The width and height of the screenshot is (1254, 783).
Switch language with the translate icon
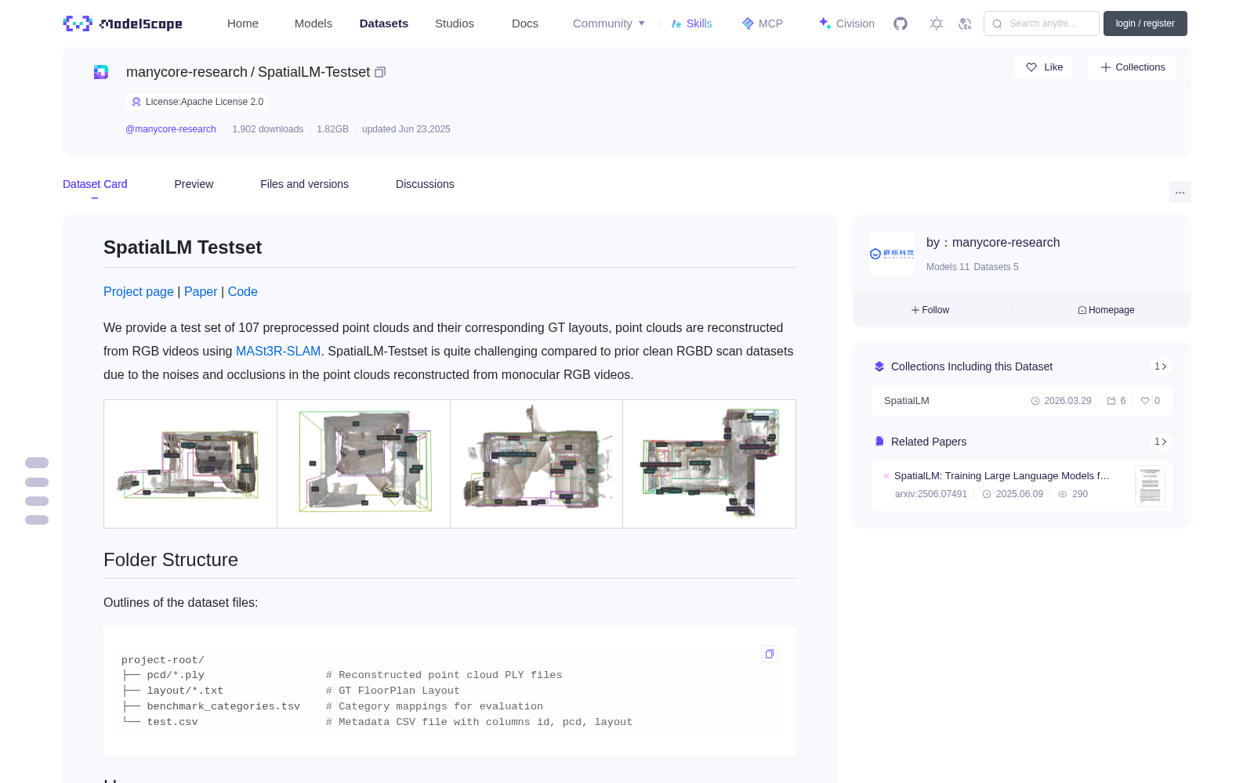(965, 23)
